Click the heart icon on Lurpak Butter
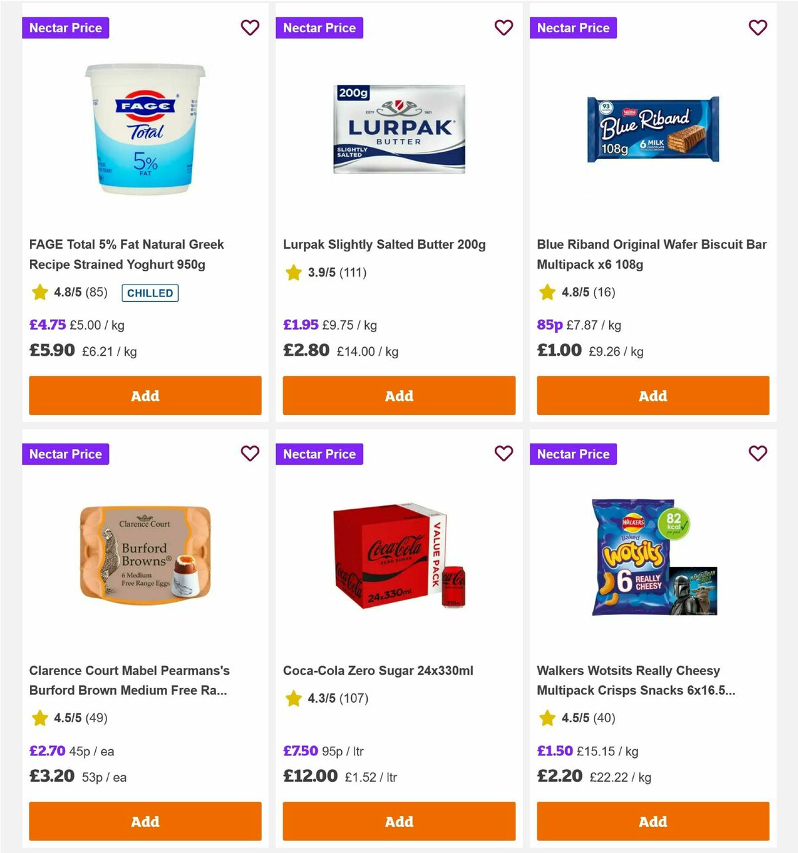Screen dimensions: 798x853 [x=504, y=28]
